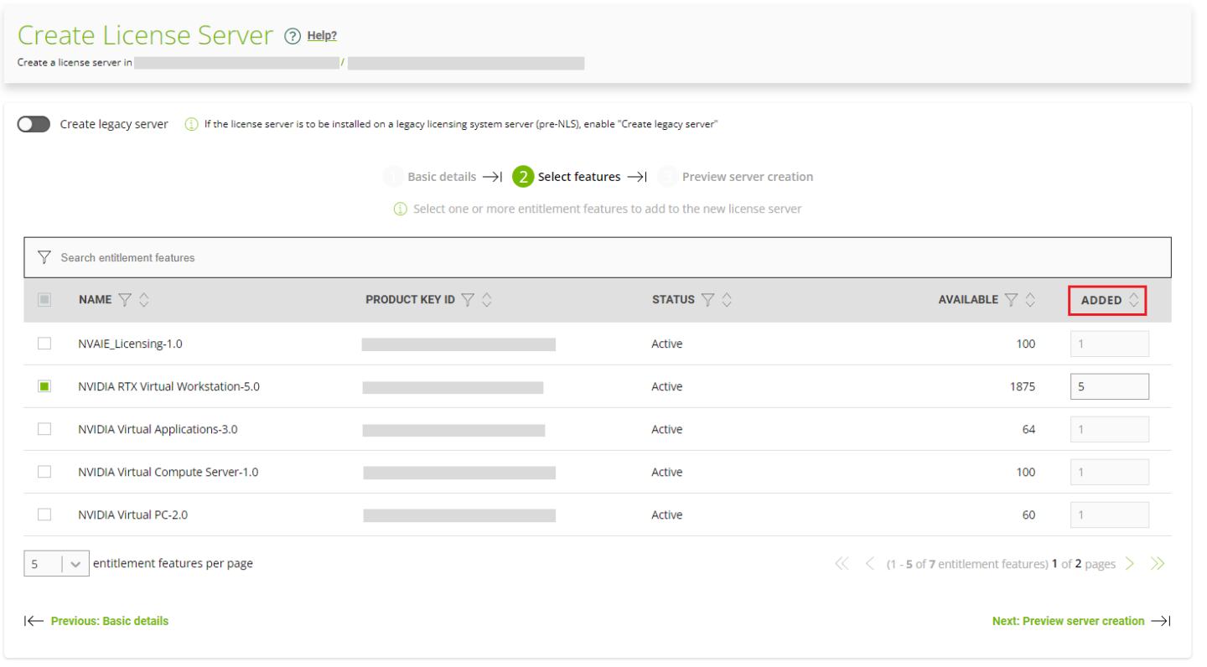1207x667 pixels.
Task: Go to the next page of entitlement features
Action: tap(1129, 563)
